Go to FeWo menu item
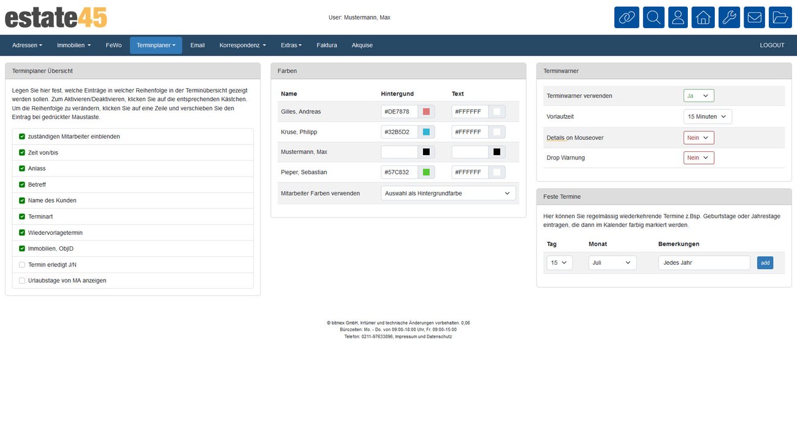 113,45
